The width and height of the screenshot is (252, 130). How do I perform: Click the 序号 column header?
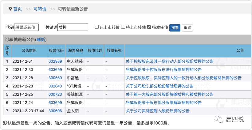(7, 50)
